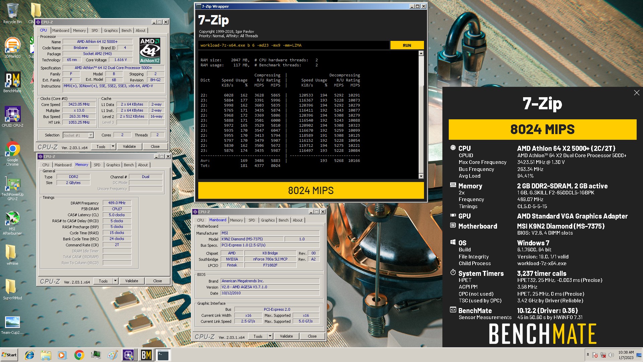The height and width of the screenshot is (362, 643).
Task: Show hidden tray icons arrow
Action: (588, 355)
